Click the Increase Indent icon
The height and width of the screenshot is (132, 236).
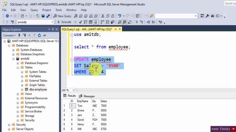point(153,22)
